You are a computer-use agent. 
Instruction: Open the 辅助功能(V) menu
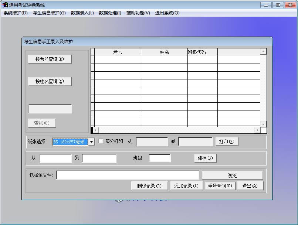click(138, 13)
